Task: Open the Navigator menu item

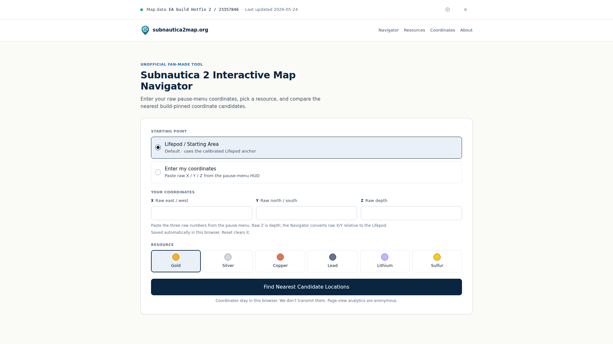Action: coord(389,30)
